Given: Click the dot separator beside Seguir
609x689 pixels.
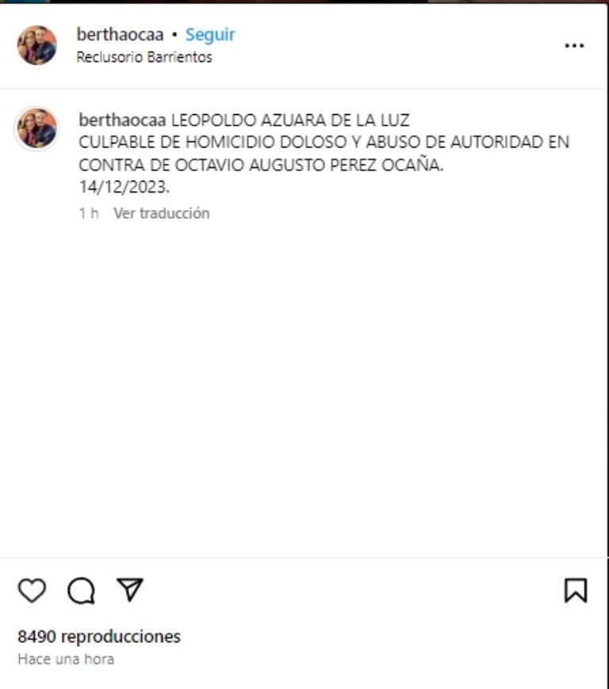Looking at the screenshot, I should 174,35.
